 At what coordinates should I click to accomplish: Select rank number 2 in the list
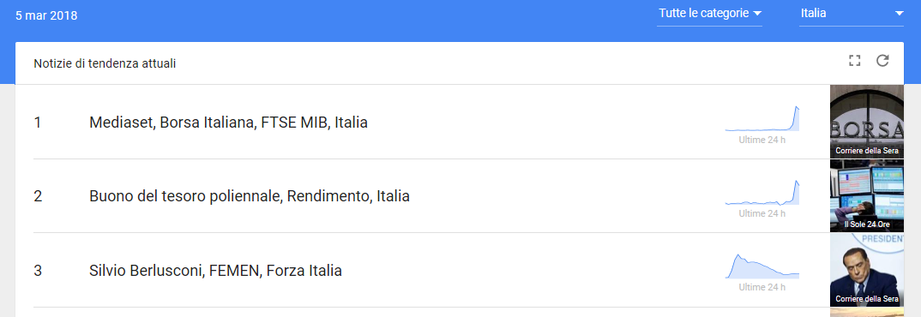(x=38, y=196)
